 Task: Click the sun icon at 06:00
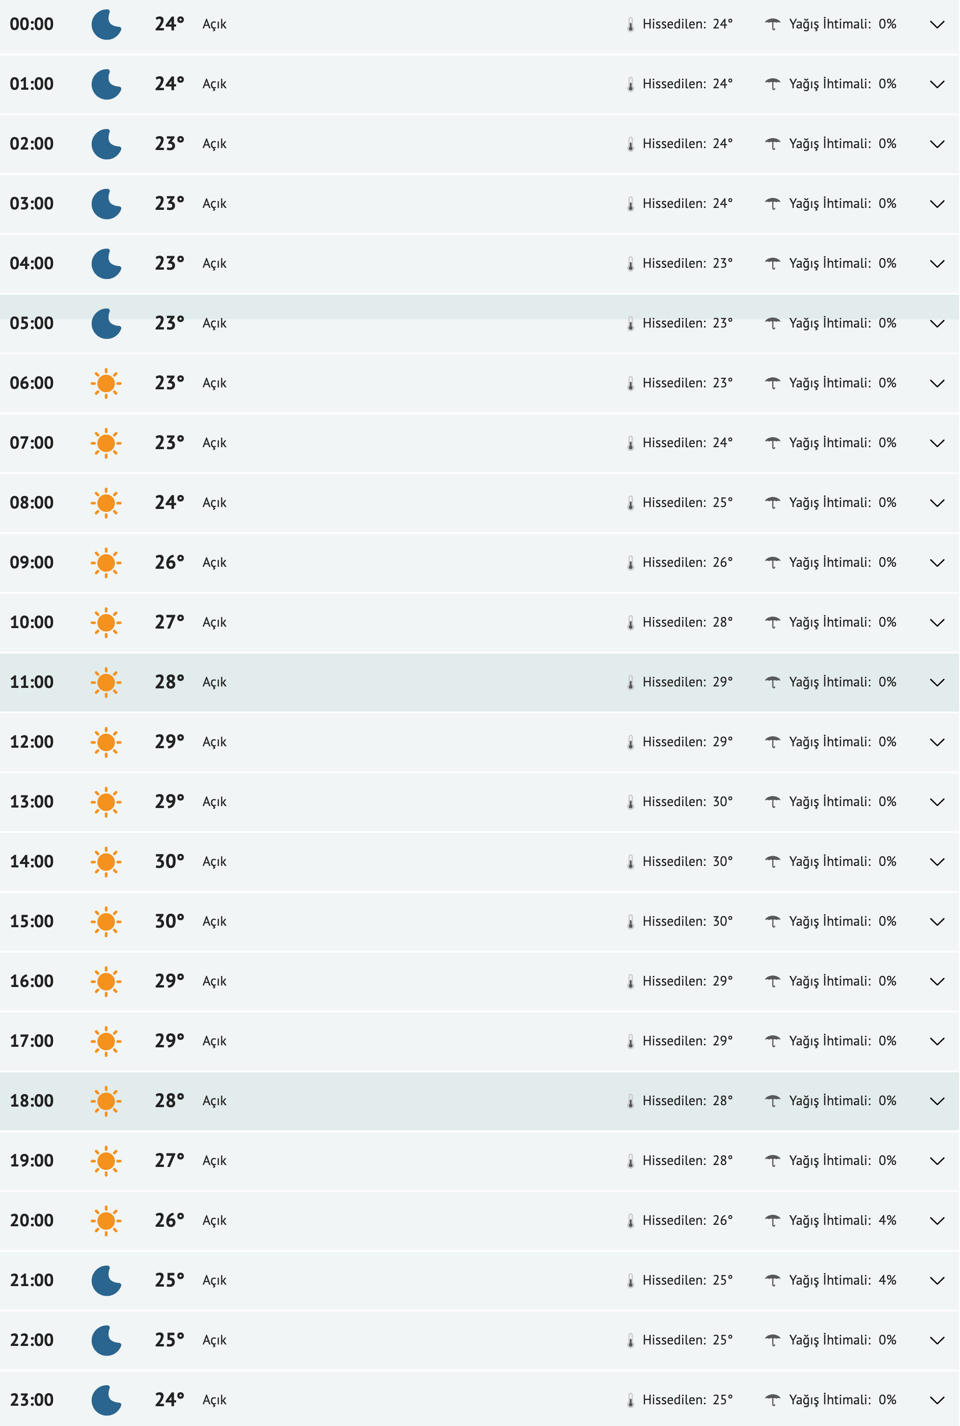click(x=106, y=384)
